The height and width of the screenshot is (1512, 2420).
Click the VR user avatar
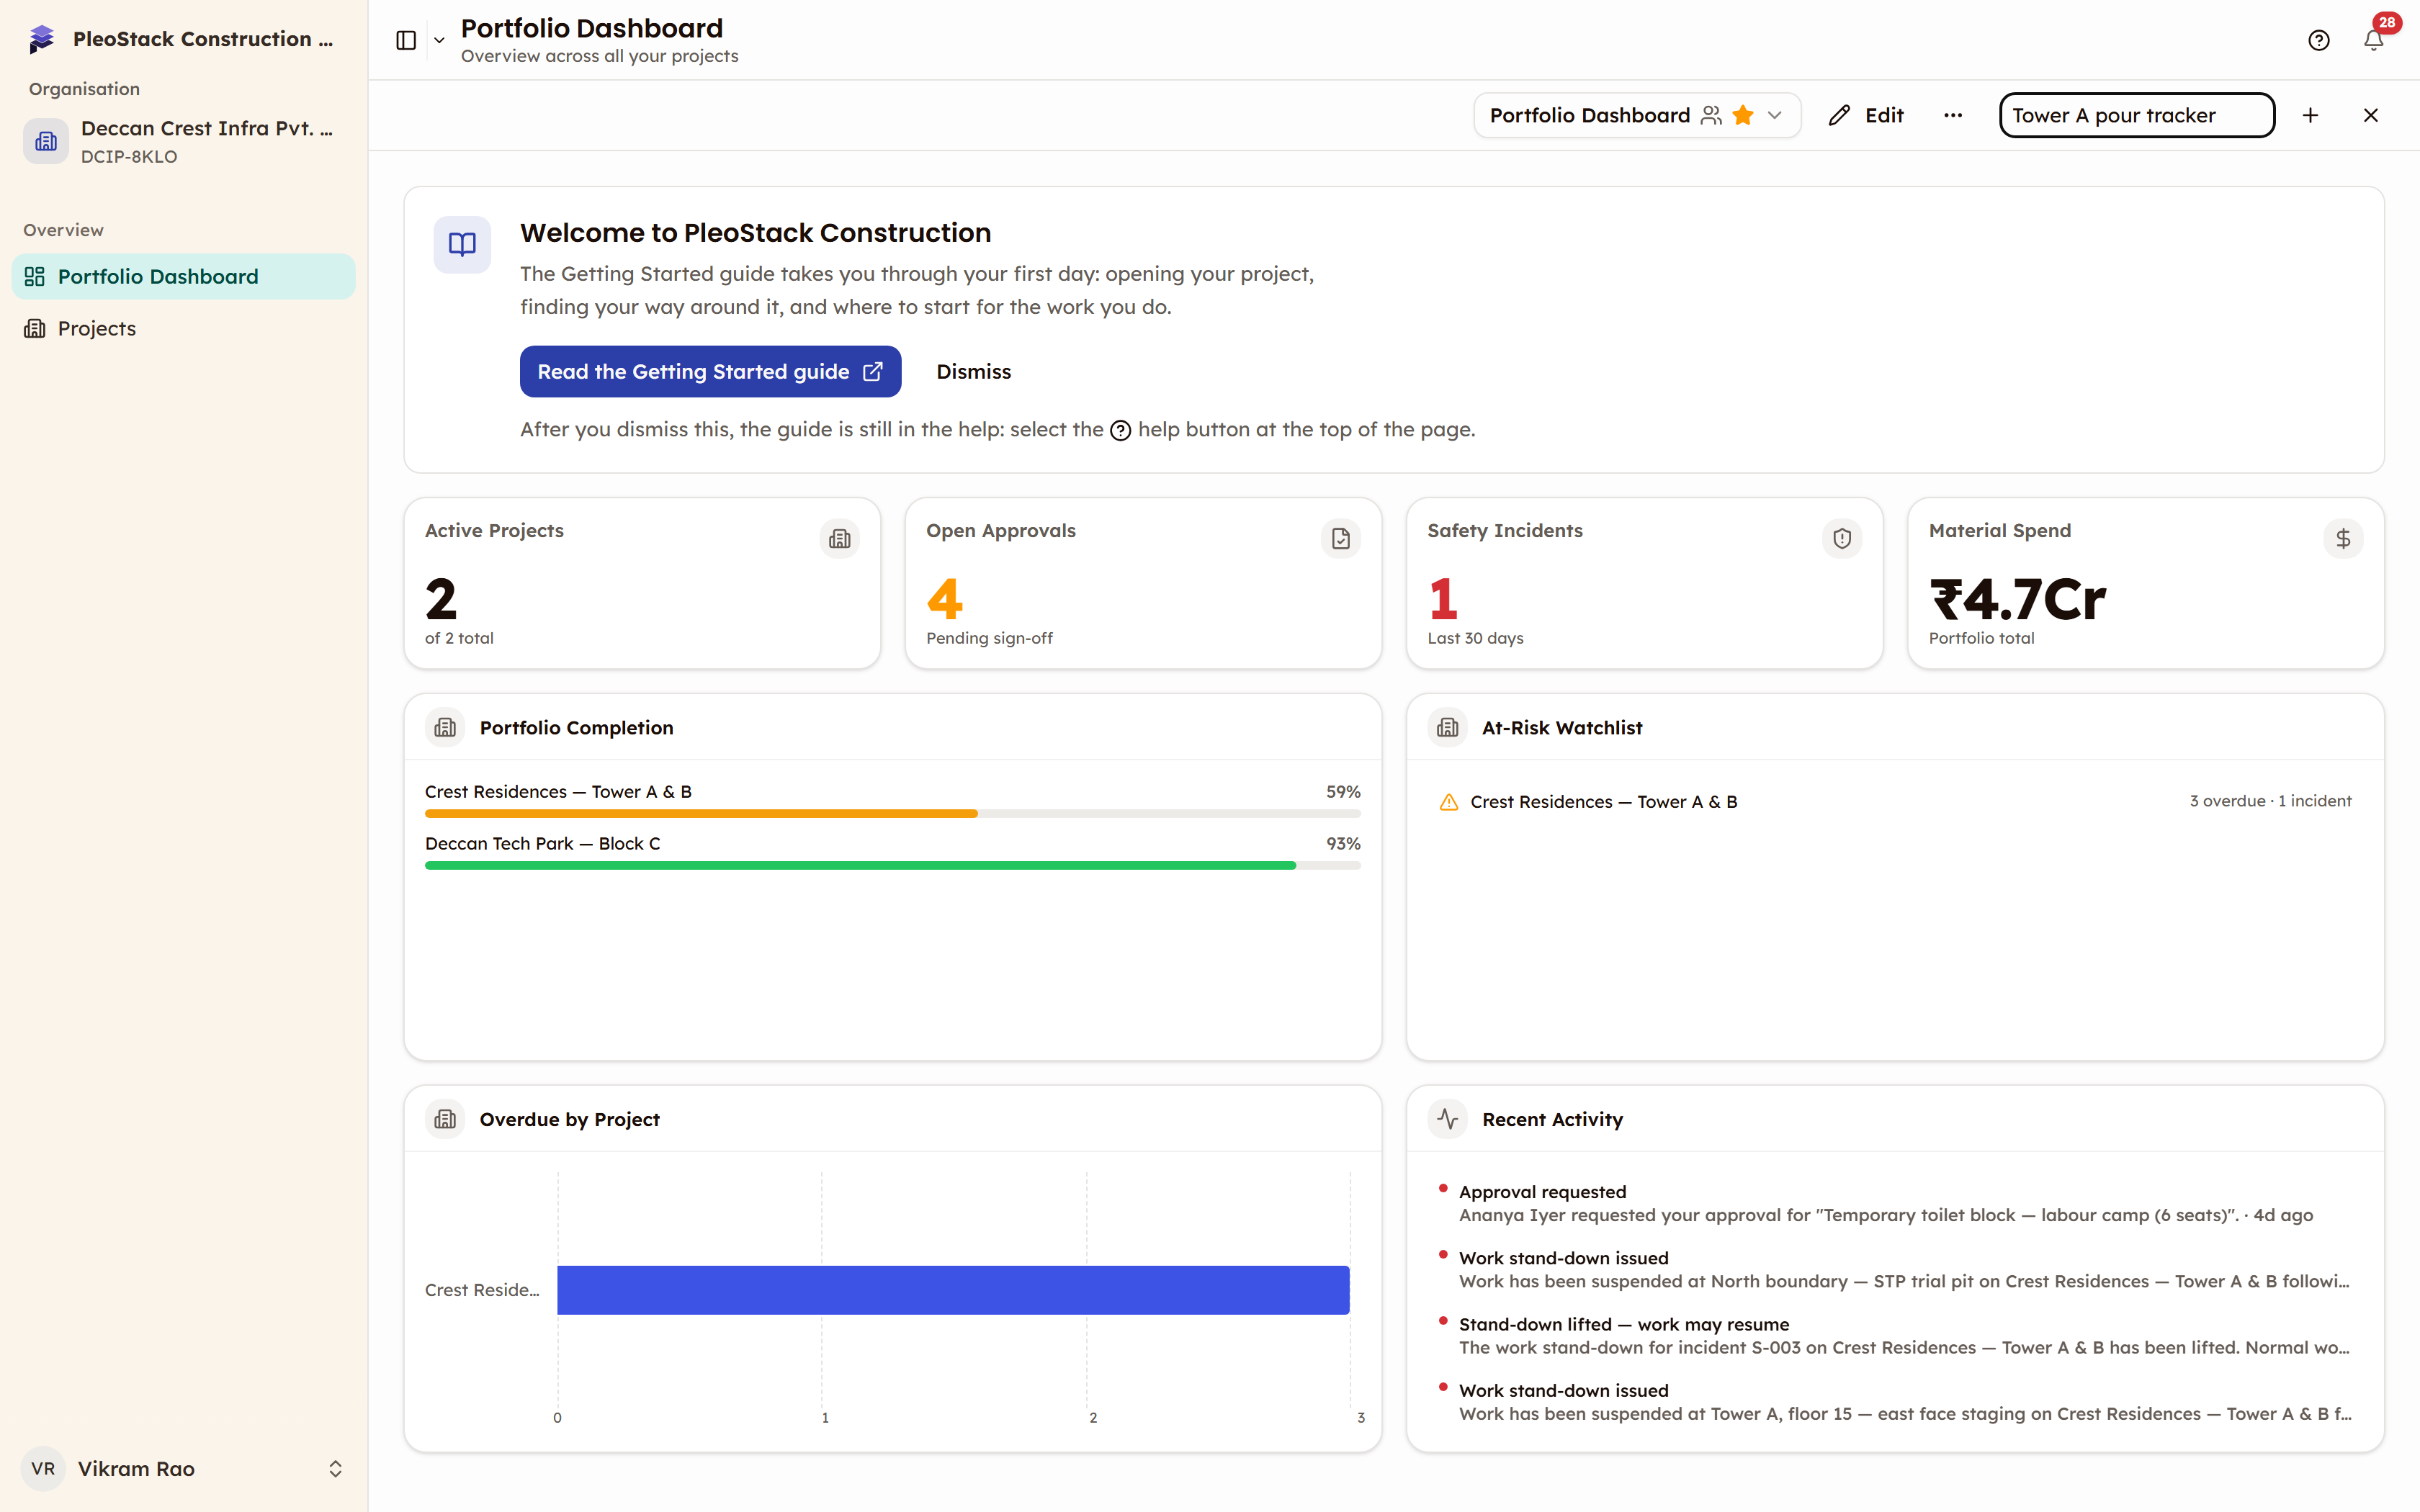tap(43, 1468)
